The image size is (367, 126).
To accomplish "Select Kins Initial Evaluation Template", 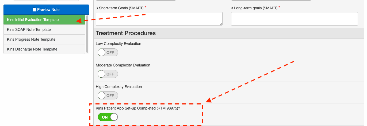I will pos(33,20).
